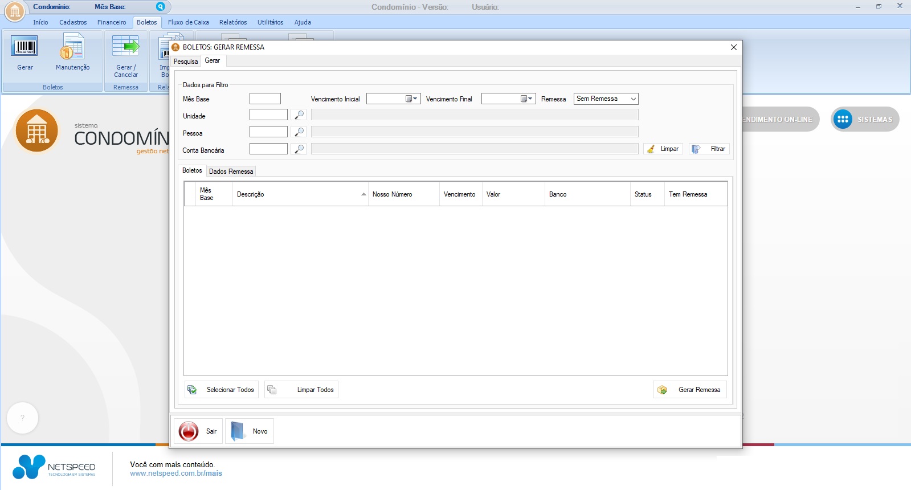The image size is (911, 490).
Task: Open the Boletos ribbon tab
Action: pyautogui.click(x=147, y=22)
